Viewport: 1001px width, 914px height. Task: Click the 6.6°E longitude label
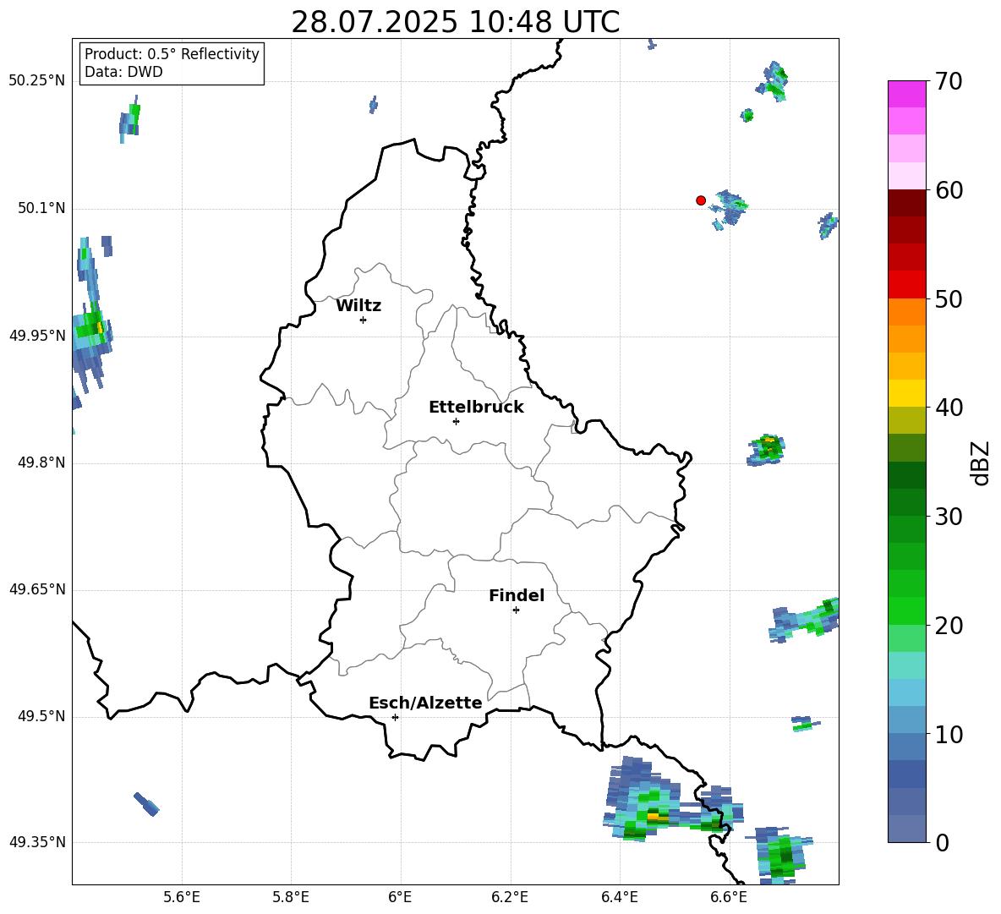(729, 897)
